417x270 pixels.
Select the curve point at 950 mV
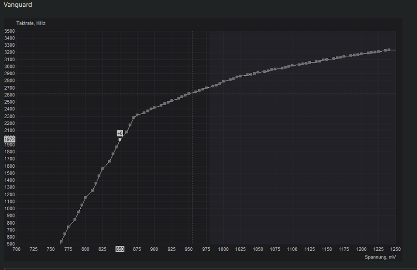coord(189,94)
